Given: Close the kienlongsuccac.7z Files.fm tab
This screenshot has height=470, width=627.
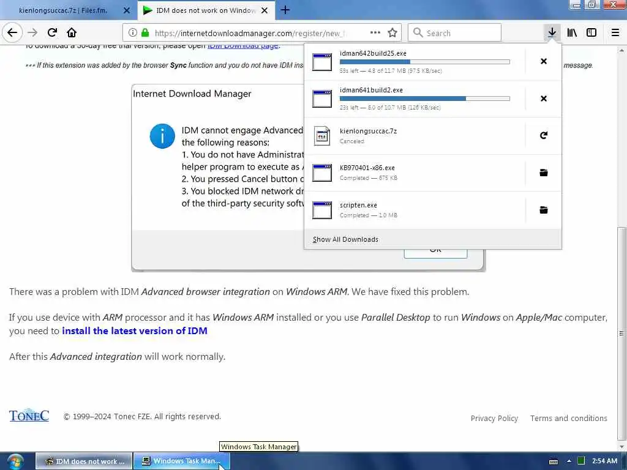Looking at the screenshot, I should pos(127,10).
